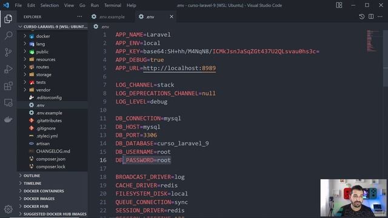Open the Run menu
Screen dimensions: 388x218
coord(95,5)
